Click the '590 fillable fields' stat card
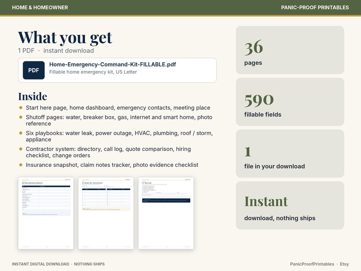The width and height of the screenshot is (361, 271). pos(290,102)
